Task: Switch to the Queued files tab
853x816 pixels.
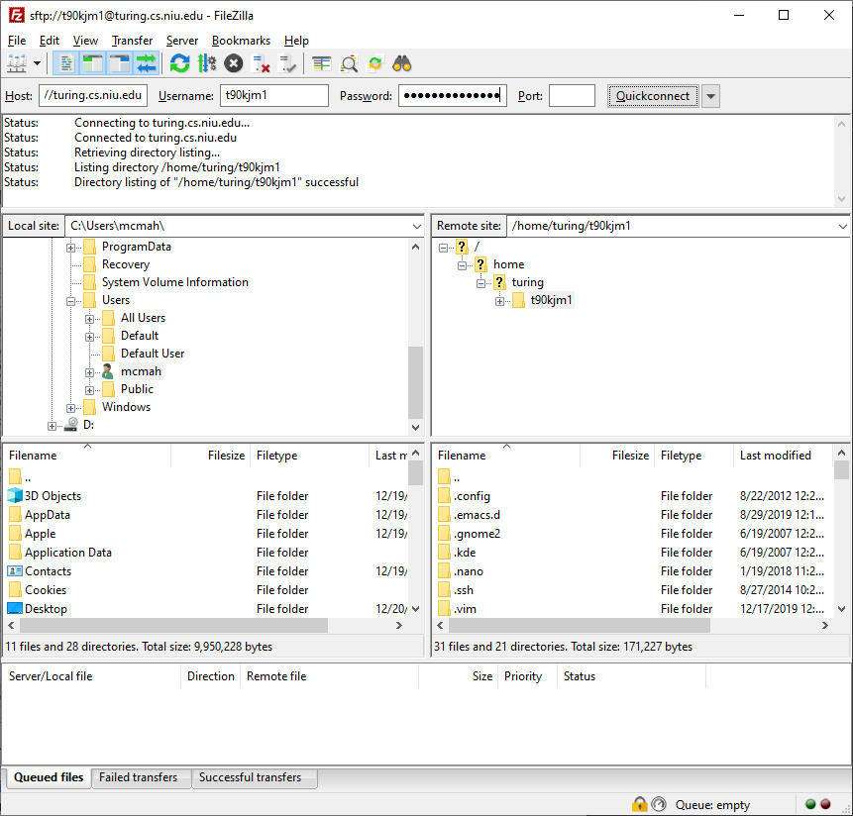Action: (x=49, y=778)
